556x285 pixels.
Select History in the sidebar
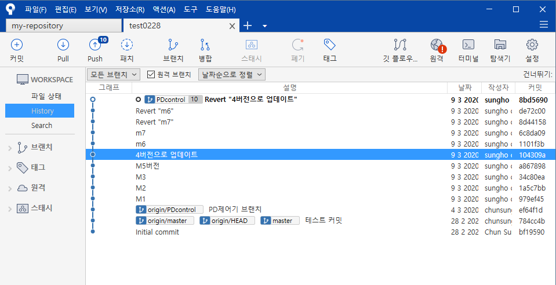click(x=39, y=111)
